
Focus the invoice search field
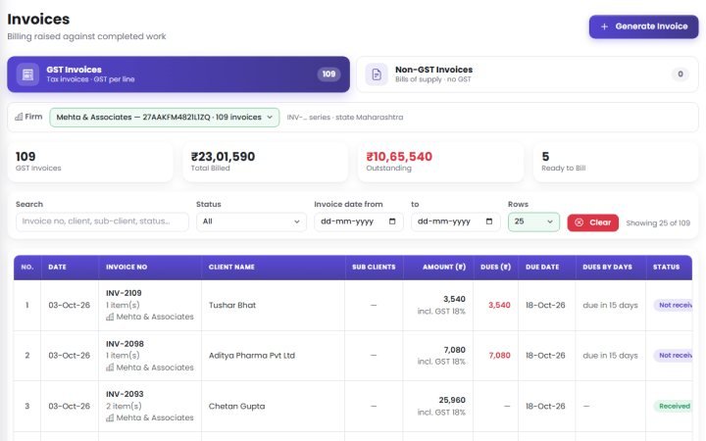(102, 221)
